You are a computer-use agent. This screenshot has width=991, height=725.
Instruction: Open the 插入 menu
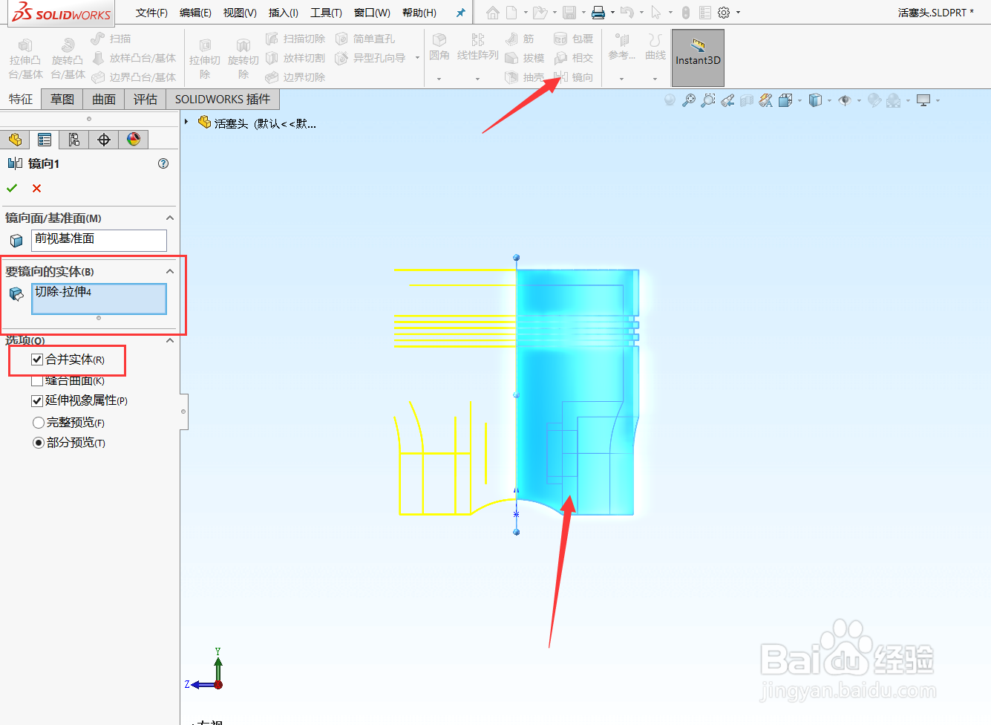282,12
